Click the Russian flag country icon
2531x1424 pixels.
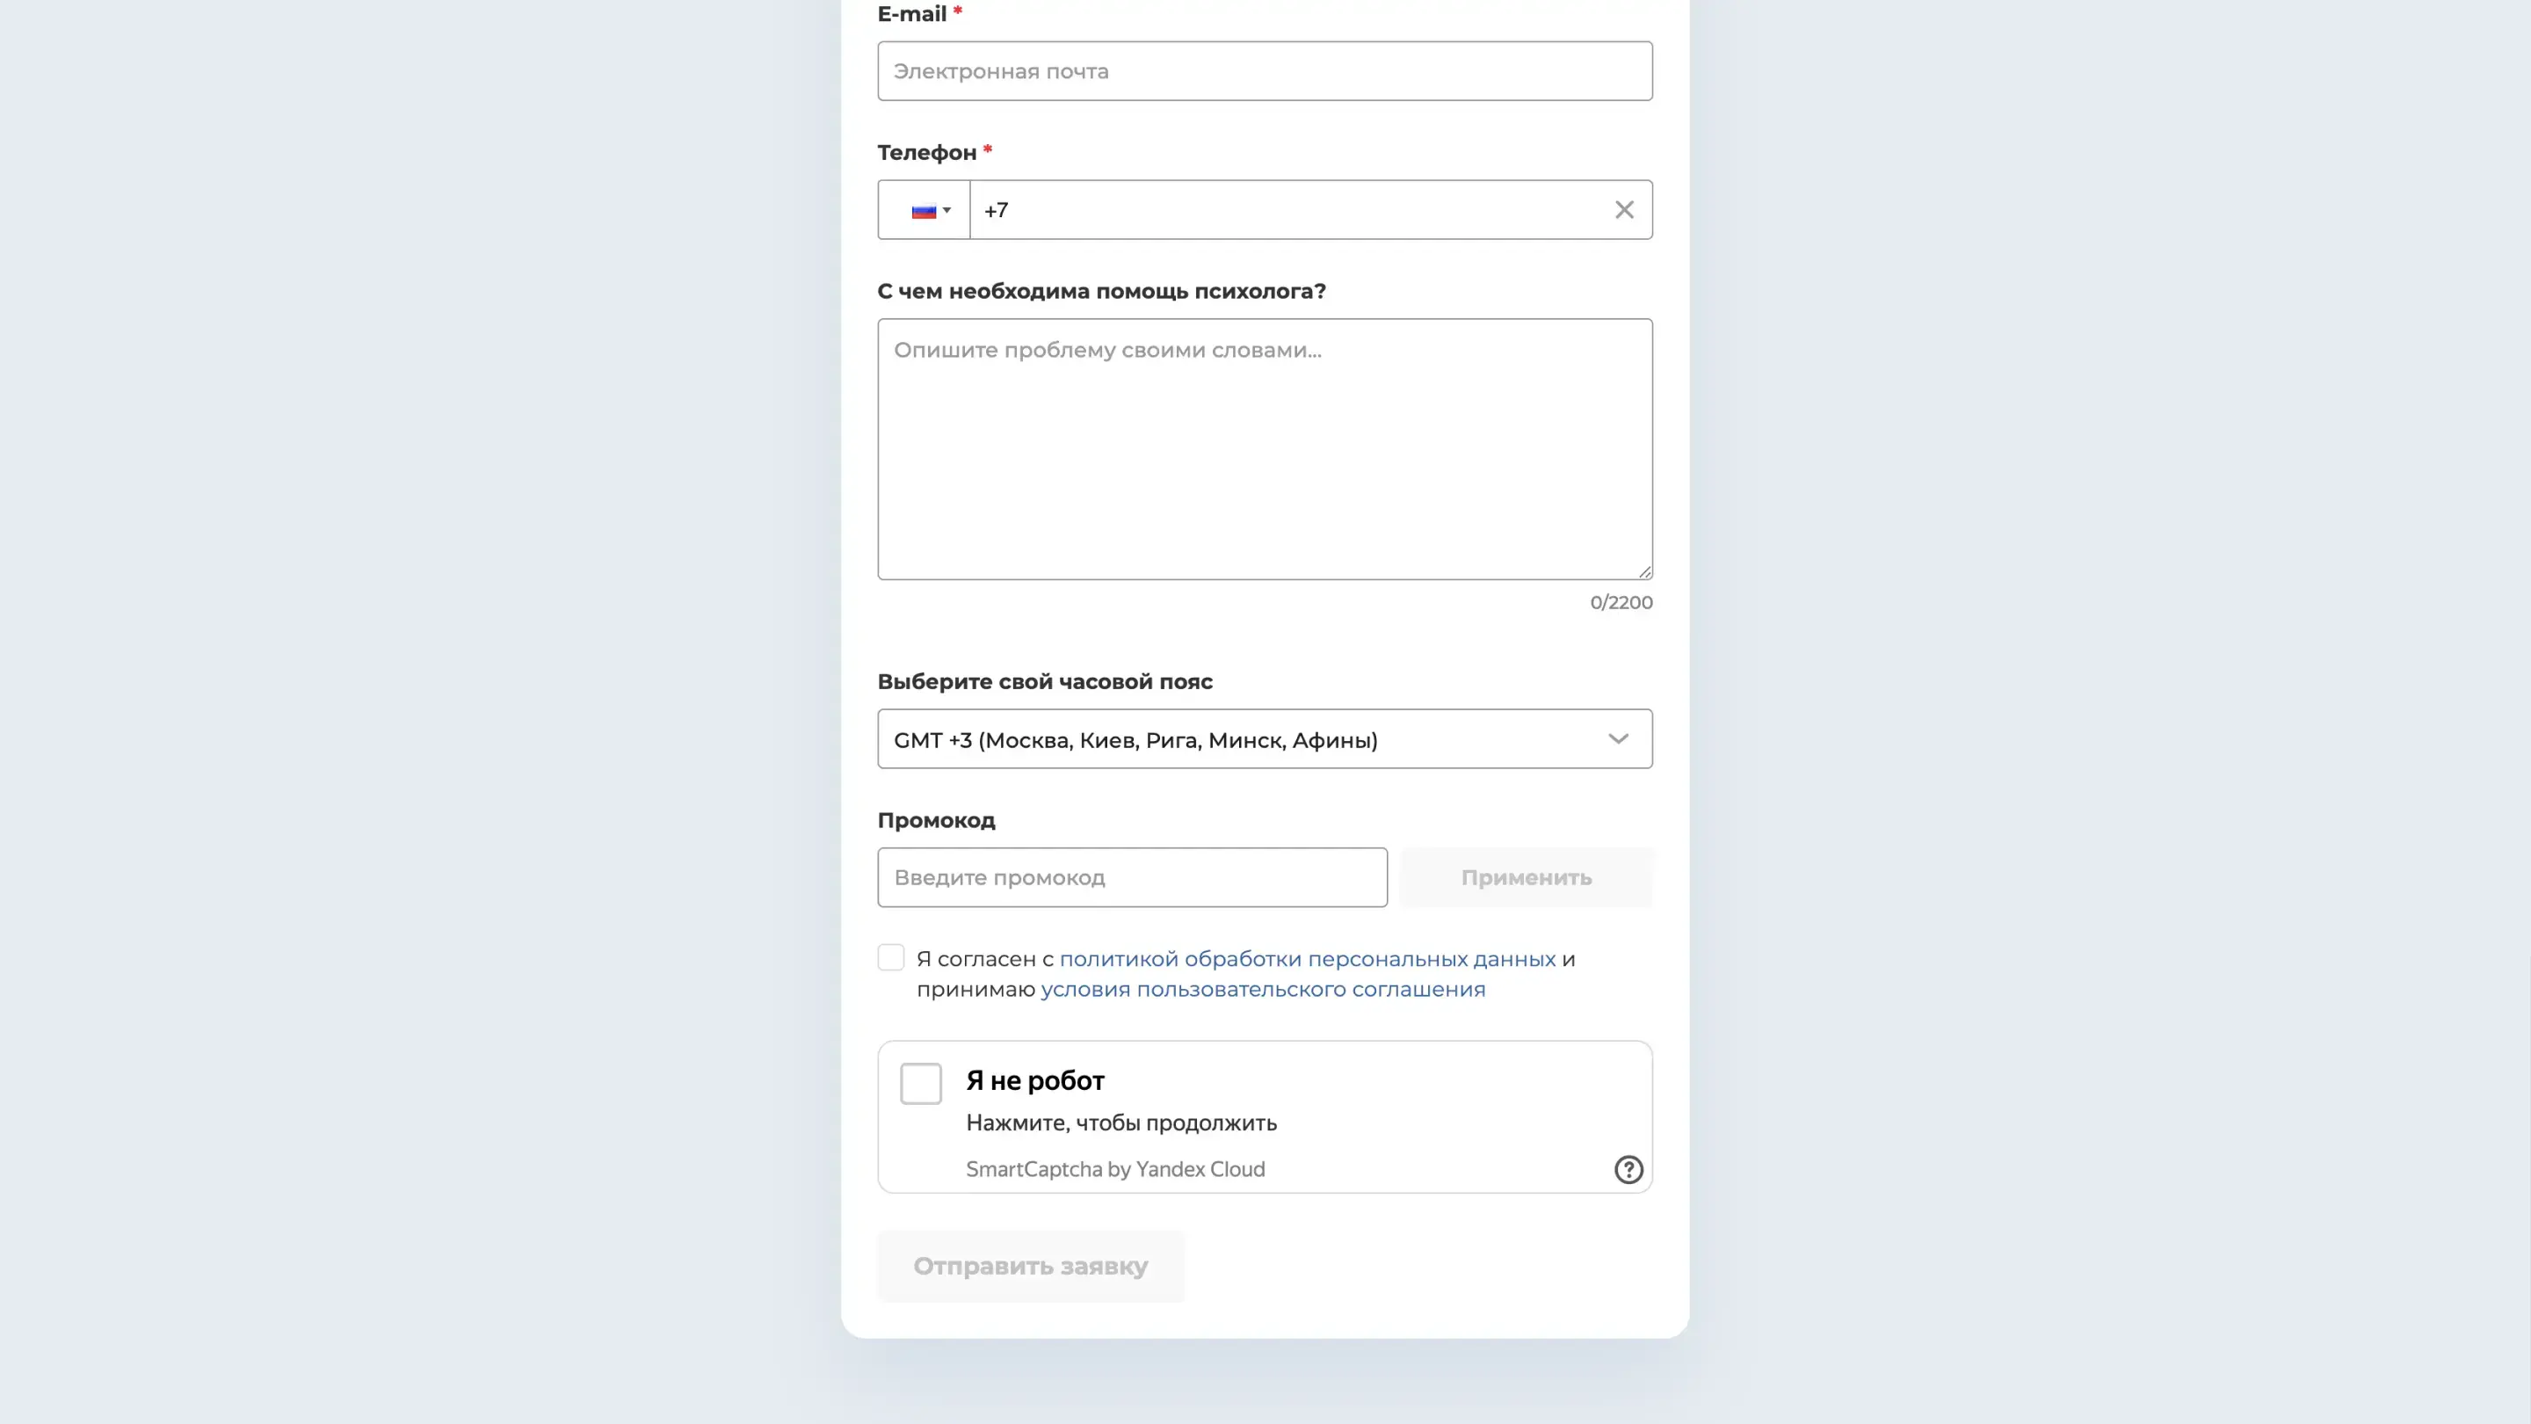[x=923, y=210]
